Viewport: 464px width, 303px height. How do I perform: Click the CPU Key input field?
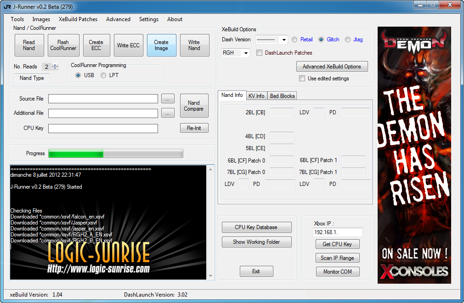tap(103, 128)
